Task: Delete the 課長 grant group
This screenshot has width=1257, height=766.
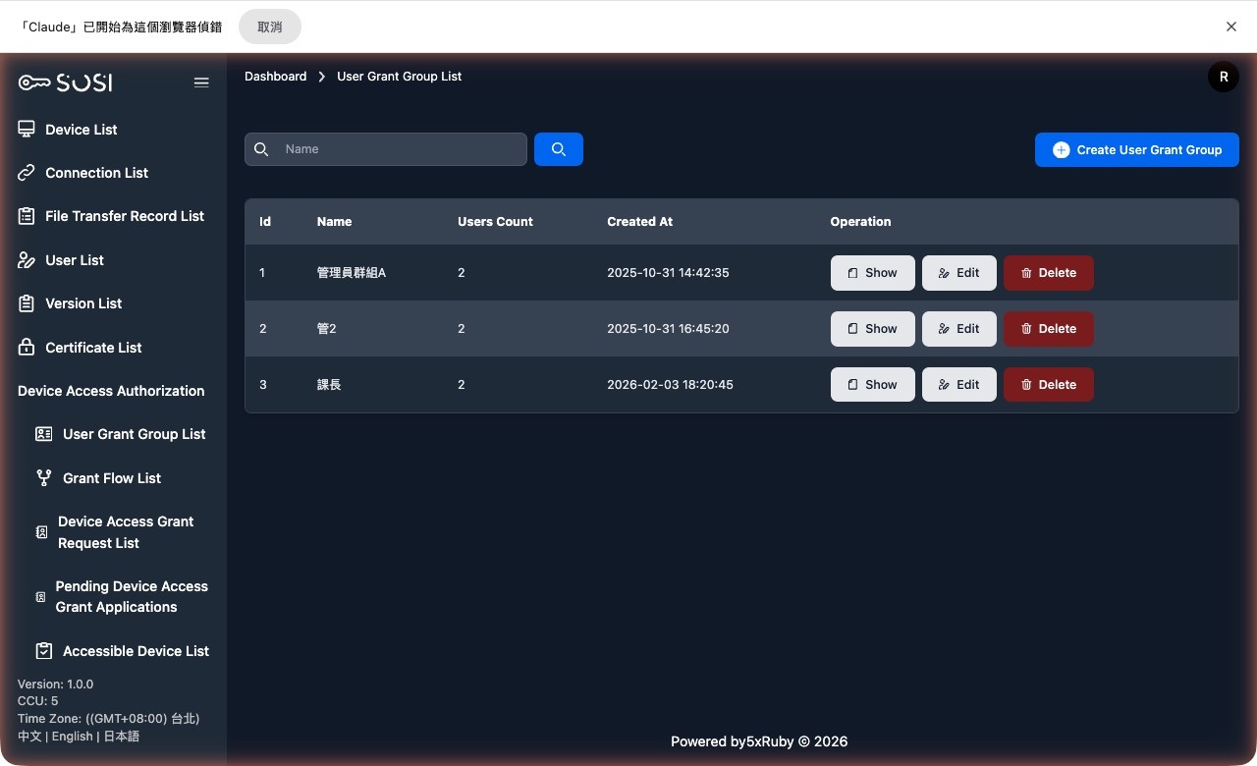Action: coord(1048,384)
